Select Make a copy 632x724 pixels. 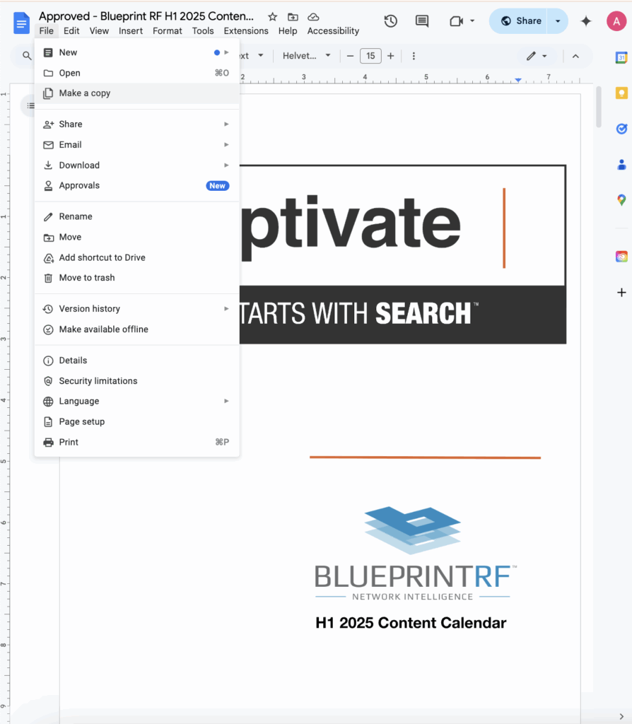[x=85, y=93]
